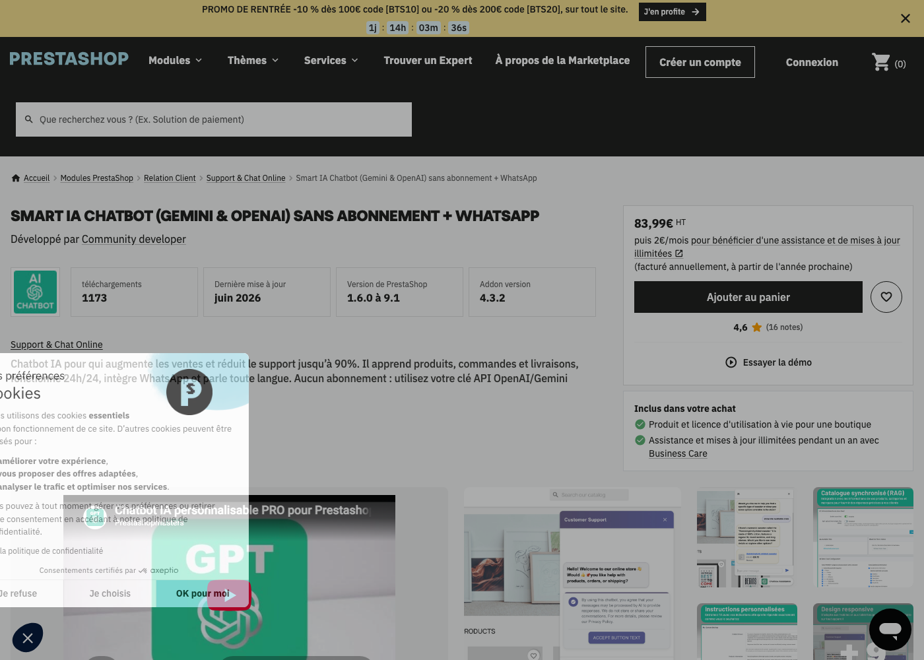924x660 pixels.
Task: Expand the Modules menu
Action: pyautogui.click(x=176, y=60)
